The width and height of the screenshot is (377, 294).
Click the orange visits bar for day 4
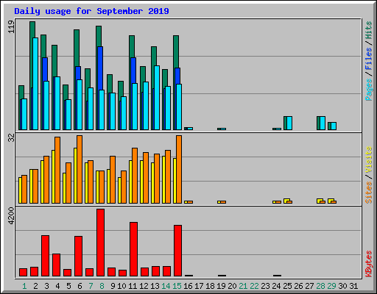pyautogui.click(x=57, y=170)
